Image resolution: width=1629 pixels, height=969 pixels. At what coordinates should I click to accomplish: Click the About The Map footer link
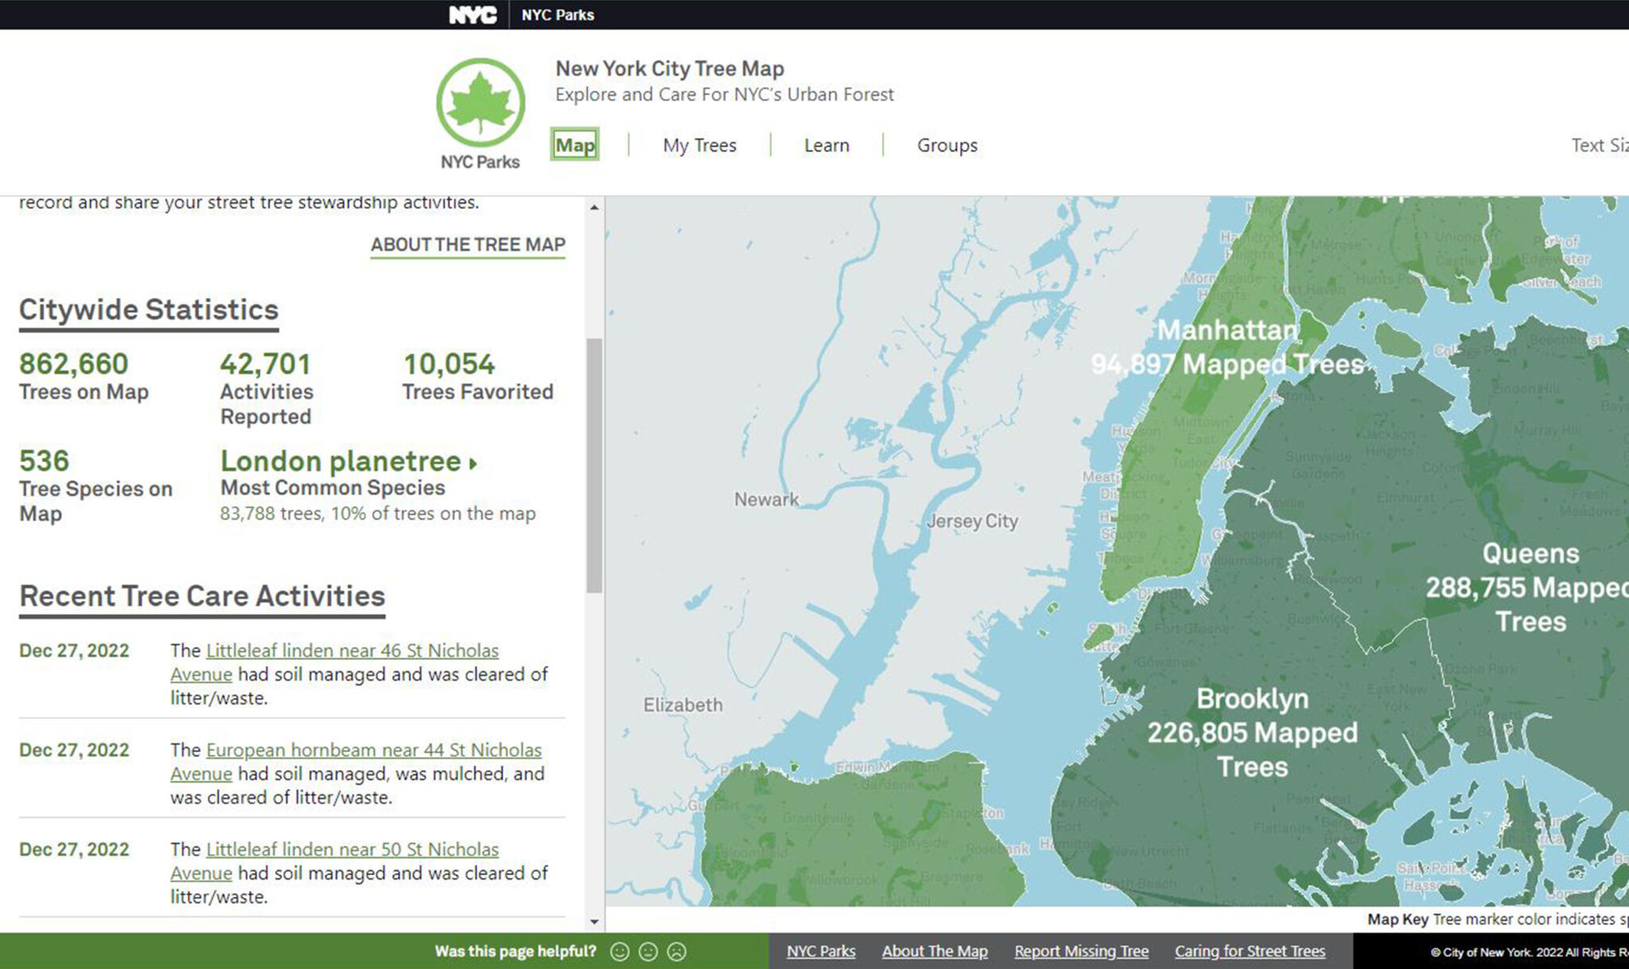tap(935, 951)
